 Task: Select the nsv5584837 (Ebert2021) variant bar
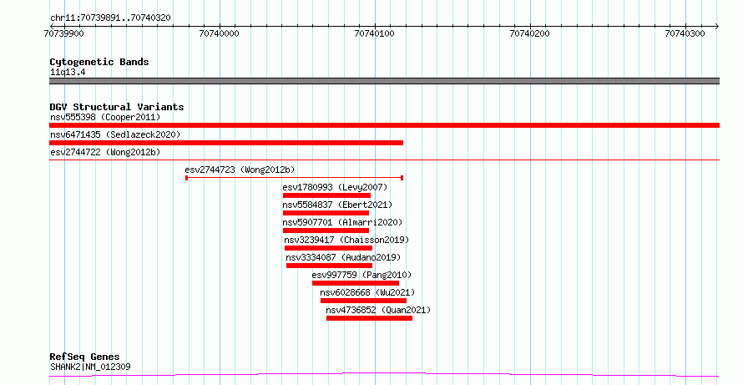coord(326,213)
